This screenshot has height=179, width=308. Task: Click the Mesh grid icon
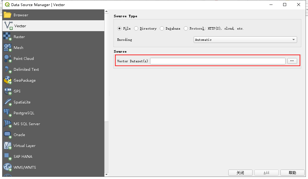click(x=8, y=47)
